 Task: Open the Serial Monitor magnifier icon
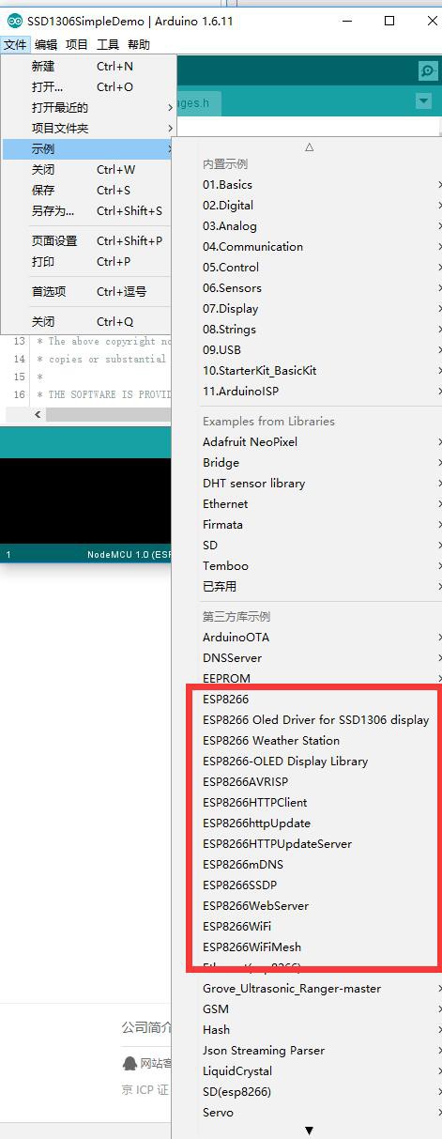pyautogui.click(x=427, y=70)
